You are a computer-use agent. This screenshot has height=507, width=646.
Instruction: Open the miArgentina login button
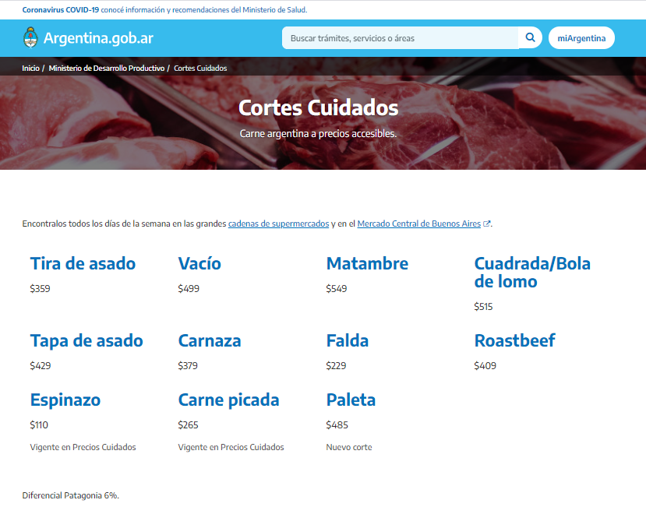pos(581,38)
